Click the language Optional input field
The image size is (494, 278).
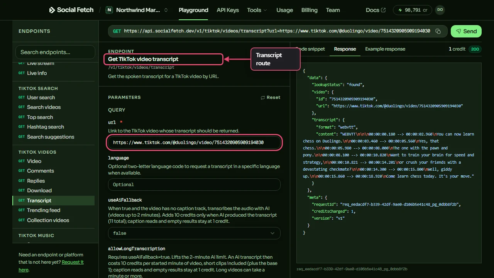(x=194, y=185)
